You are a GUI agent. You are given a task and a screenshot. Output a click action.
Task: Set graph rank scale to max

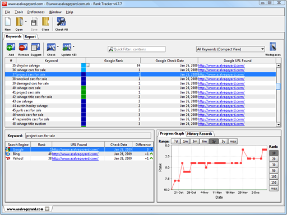pos(274,188)
